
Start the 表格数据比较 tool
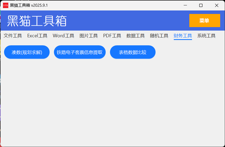(x=132, y=52)
